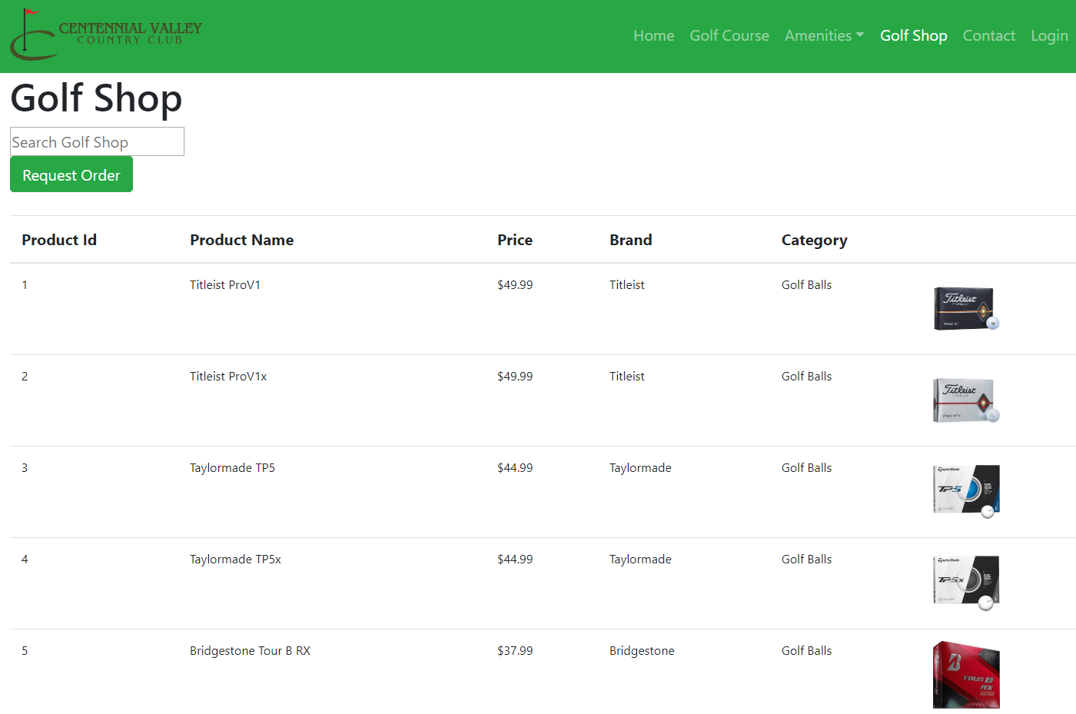Viewport: 1076px width, 714px height.
Task: Click Golf Balls category in Bridgestone row
Action: click(x=806, y=650)
